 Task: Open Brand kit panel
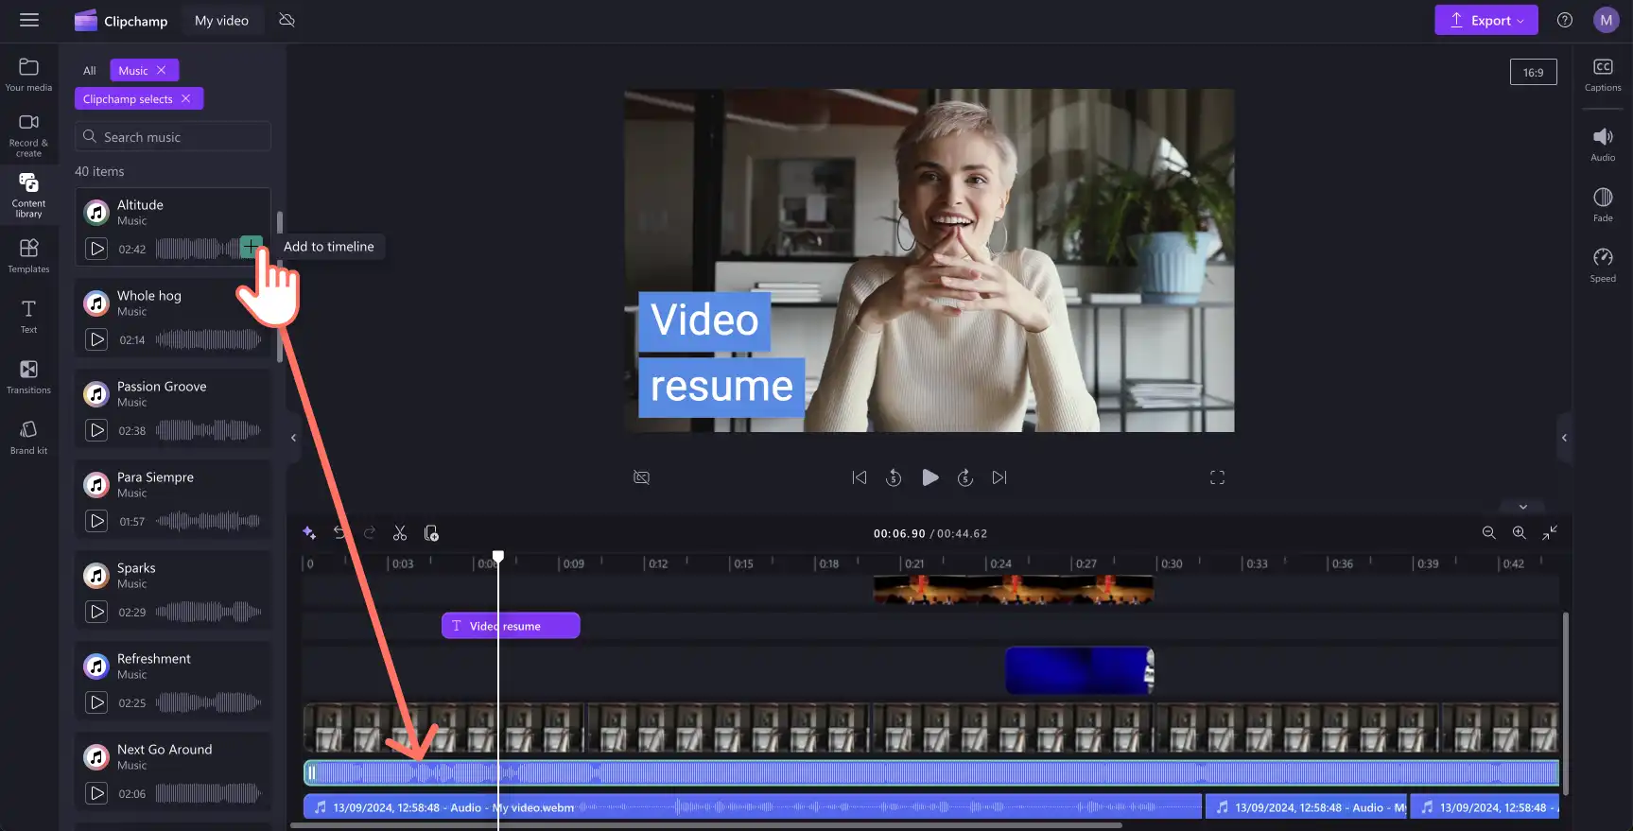28,438
